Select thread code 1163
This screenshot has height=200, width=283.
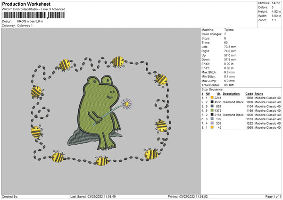[250, 119]
